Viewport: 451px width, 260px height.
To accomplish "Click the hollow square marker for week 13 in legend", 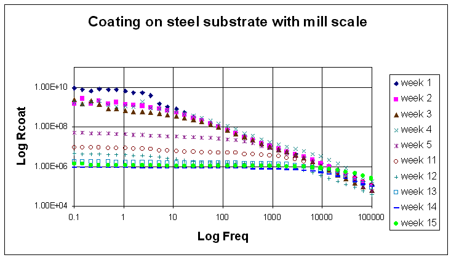I will tap(396, 192).
